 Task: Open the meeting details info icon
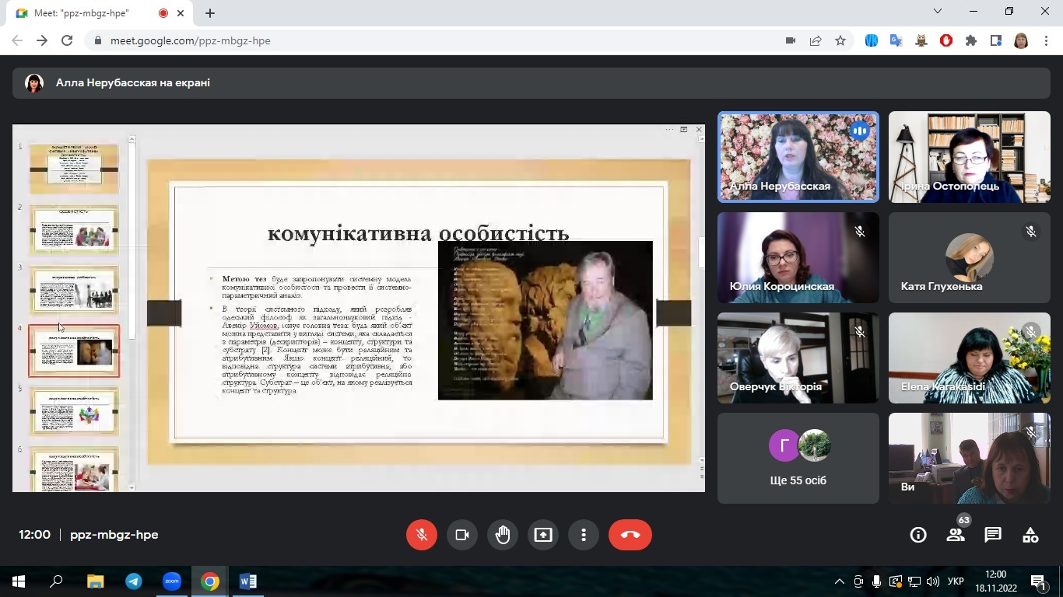918,535
